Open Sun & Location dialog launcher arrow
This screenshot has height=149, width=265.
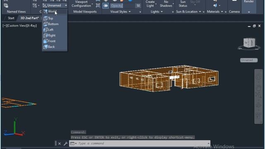click(204, 12)
